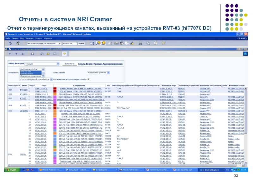Click the 'Казахстан' search input field
Screen dimensions: 253x189
click(x=69, y=43)
